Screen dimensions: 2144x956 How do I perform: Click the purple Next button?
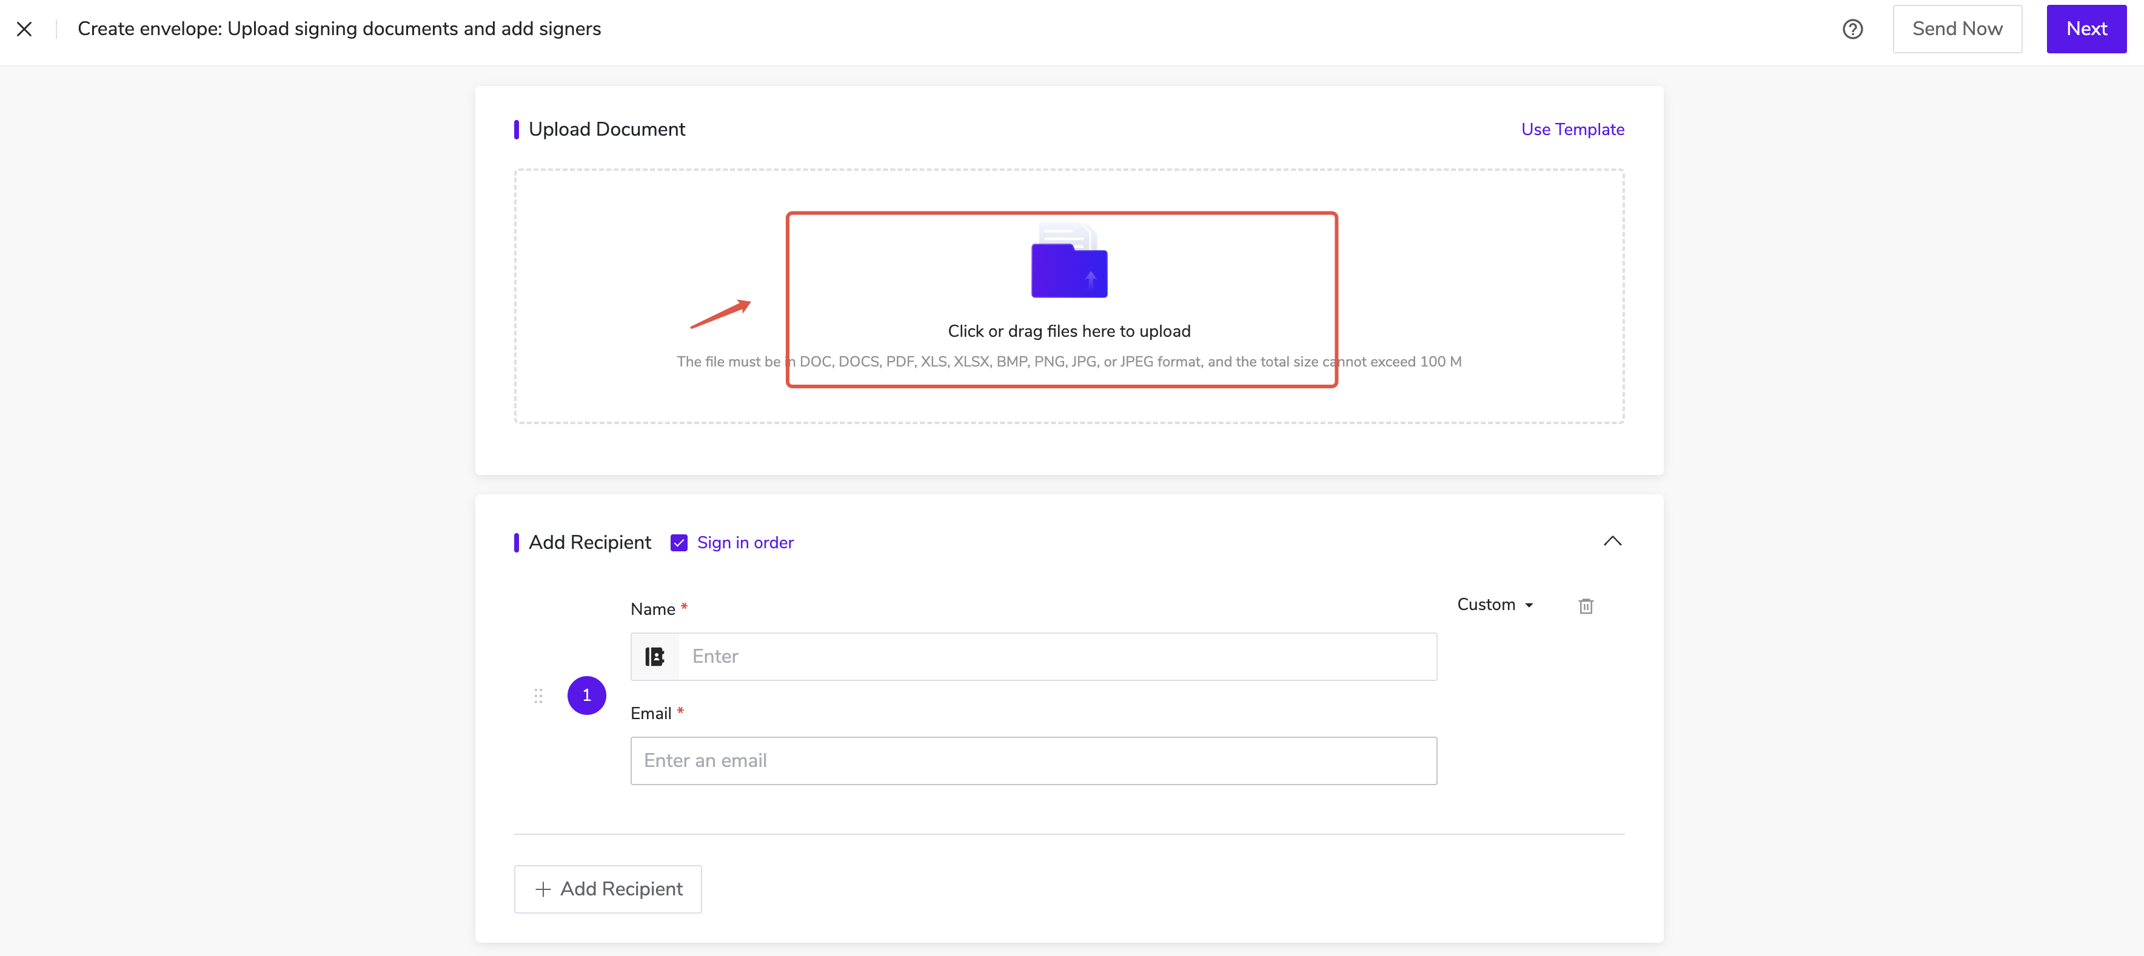2086,29
